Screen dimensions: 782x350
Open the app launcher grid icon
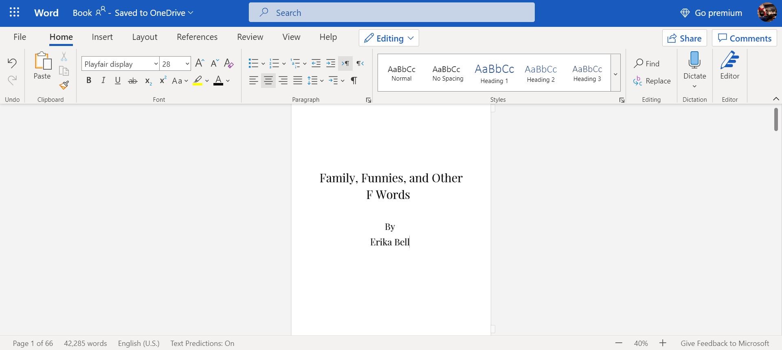[14, 13]
